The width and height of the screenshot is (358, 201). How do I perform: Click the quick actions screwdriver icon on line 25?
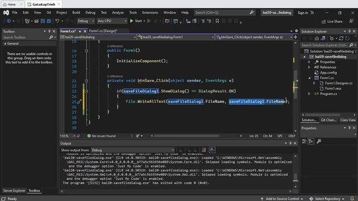79,102
